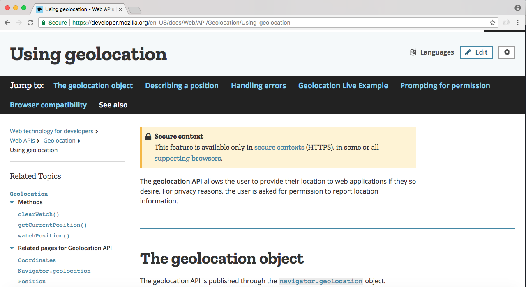Click the green padlock Secure indicator
This screenshot has width=526, height=287.
click(x=54, y=23)
